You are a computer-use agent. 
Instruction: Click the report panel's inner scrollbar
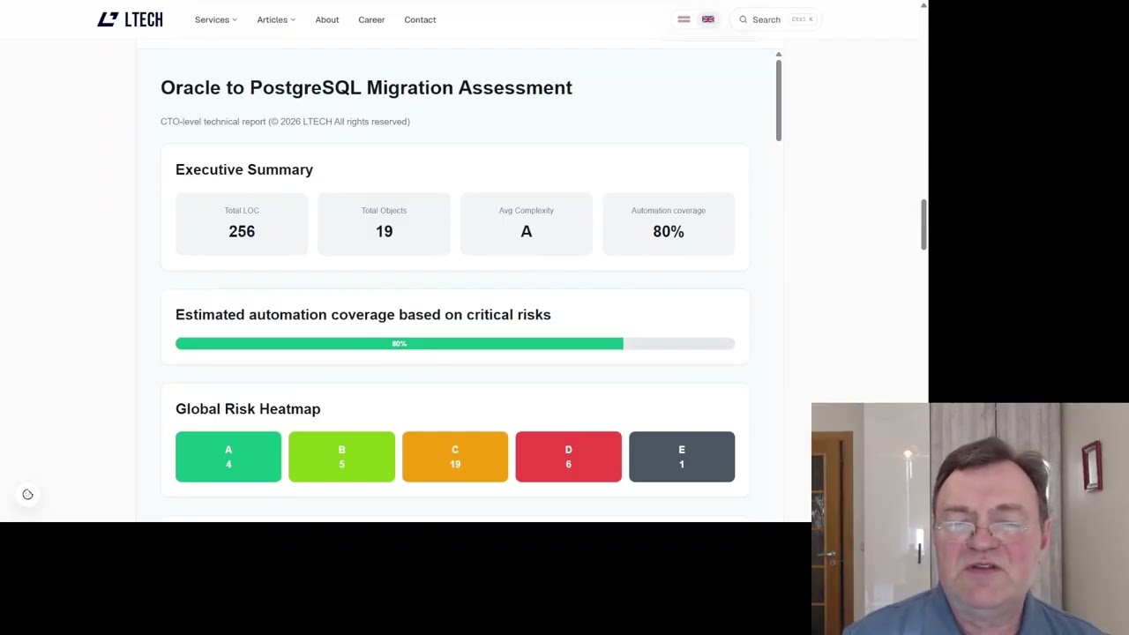click(x=778, y=101)
